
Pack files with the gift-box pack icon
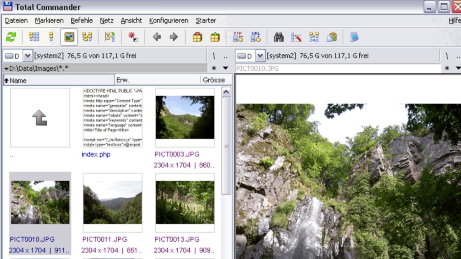pyautogui.click(x=198, y=37)
